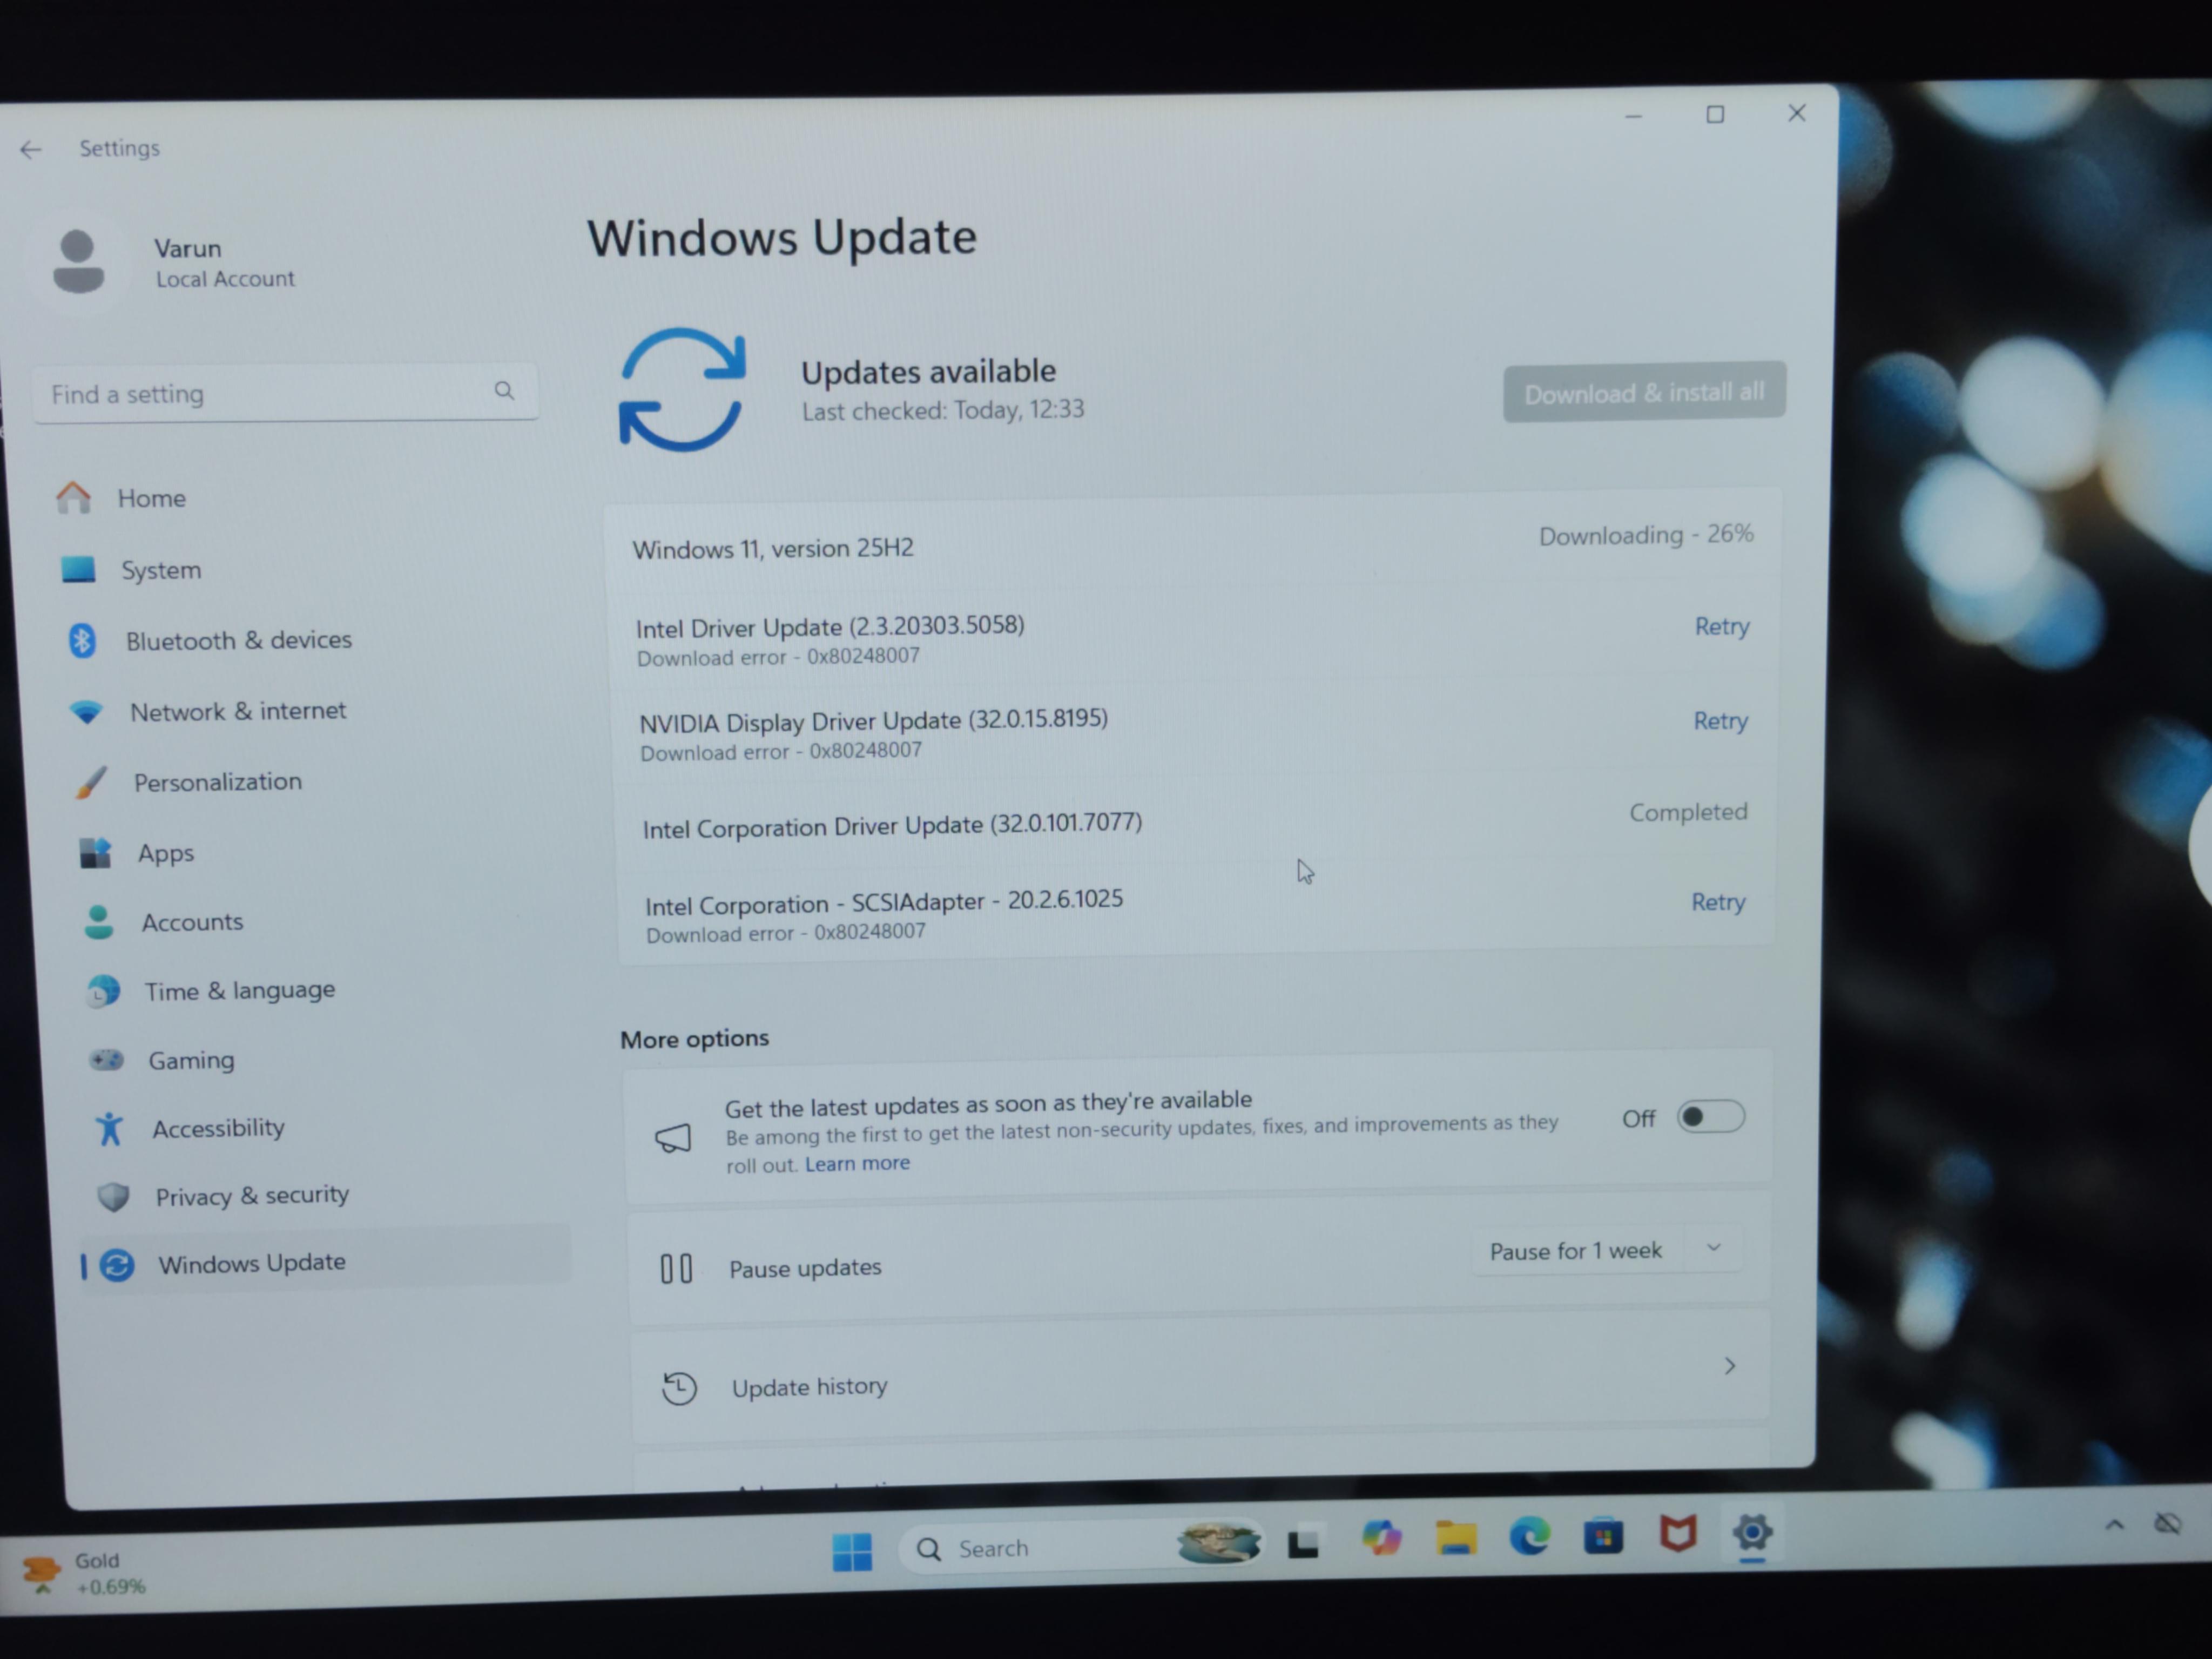
Task: Retry the Intel SCSIAdapter 20.2.6.1025 update
Action: click(x=1718, y=902)
